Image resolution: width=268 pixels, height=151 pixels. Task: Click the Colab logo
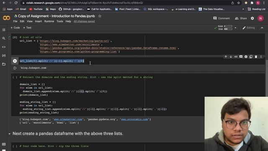click(6, 18)
